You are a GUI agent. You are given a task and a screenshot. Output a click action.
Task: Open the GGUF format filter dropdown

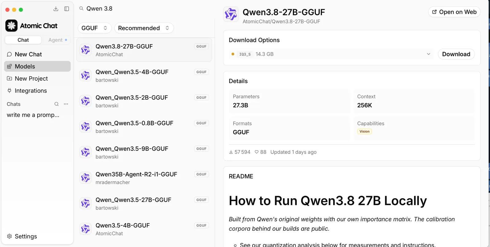tap(94, 28)
